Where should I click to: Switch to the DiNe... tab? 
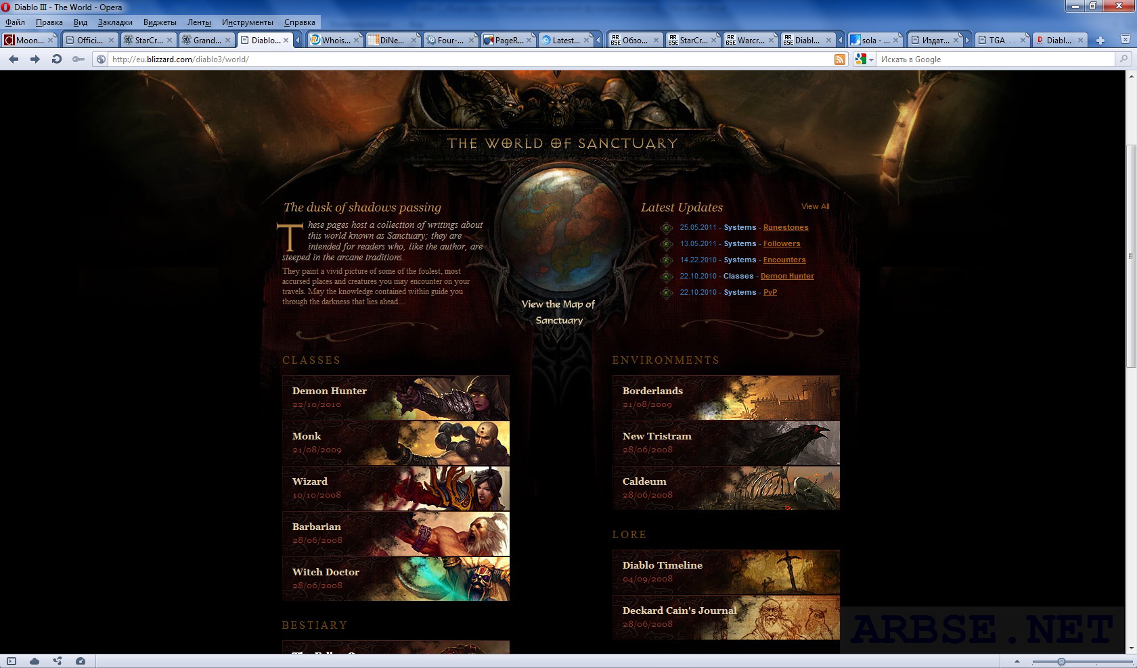pos(393,41)
